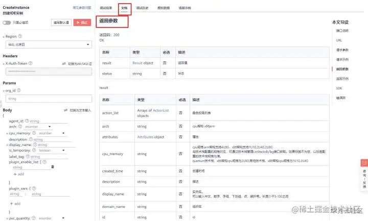The height and width of the screenshot is (221, 368).
Task: Jump to last entry in article navigation
Action: [341, 98]
